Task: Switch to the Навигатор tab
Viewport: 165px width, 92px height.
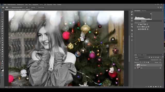Action: (x=144, y=11)
